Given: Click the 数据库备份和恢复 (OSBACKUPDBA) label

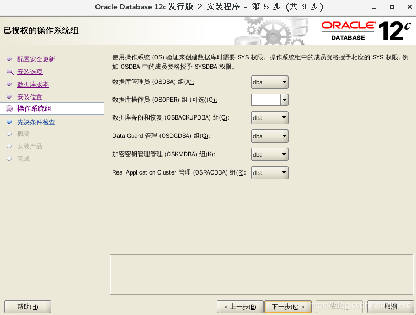Looking at the screenshot, I should (x=170, y=117).
